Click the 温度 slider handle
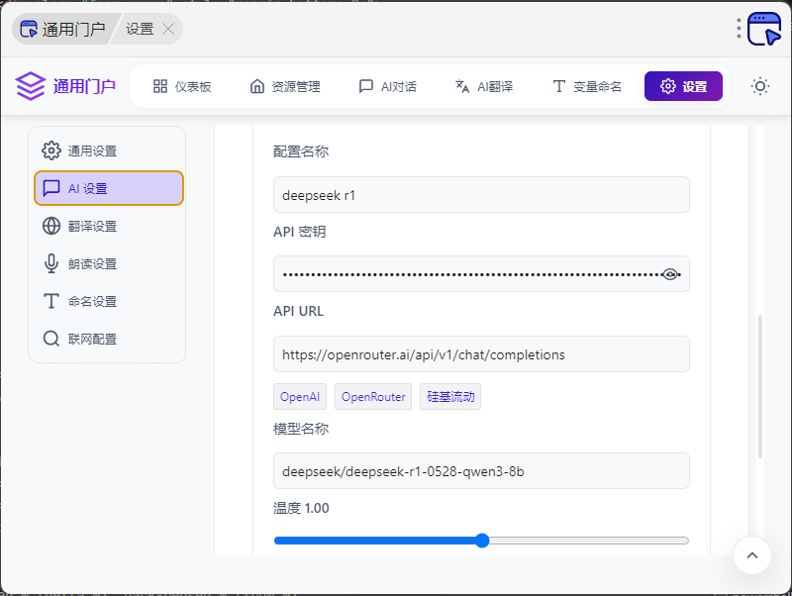The image size is (792, 596). click(482, 541)
